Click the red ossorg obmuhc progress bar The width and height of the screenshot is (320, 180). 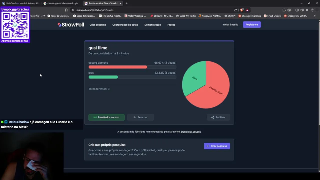[x=118, y=67]
